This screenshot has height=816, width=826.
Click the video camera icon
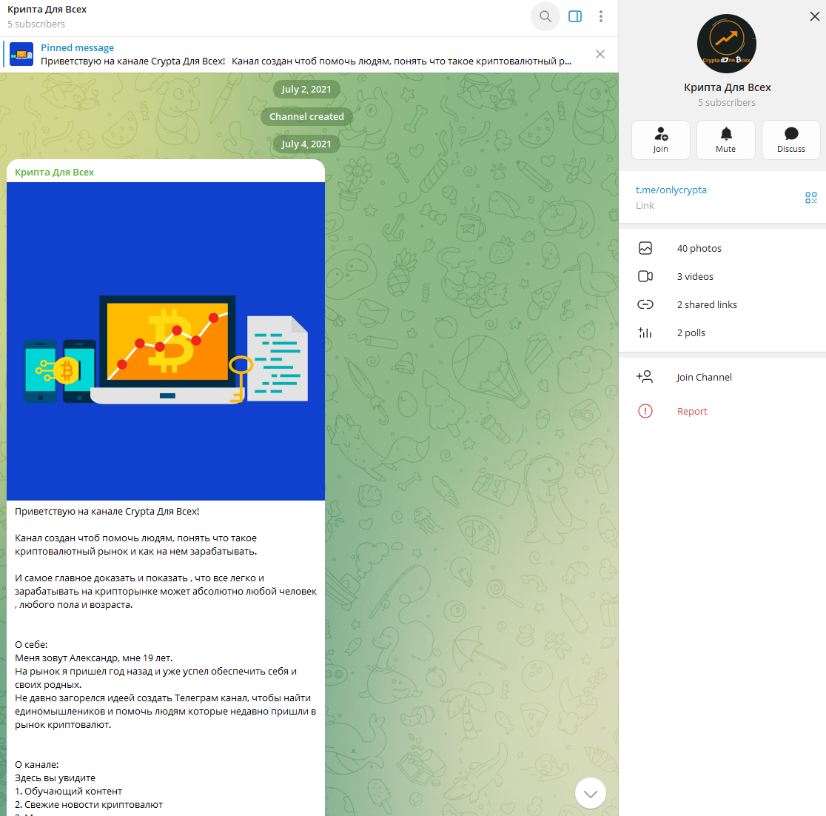[x=645, y=276]
